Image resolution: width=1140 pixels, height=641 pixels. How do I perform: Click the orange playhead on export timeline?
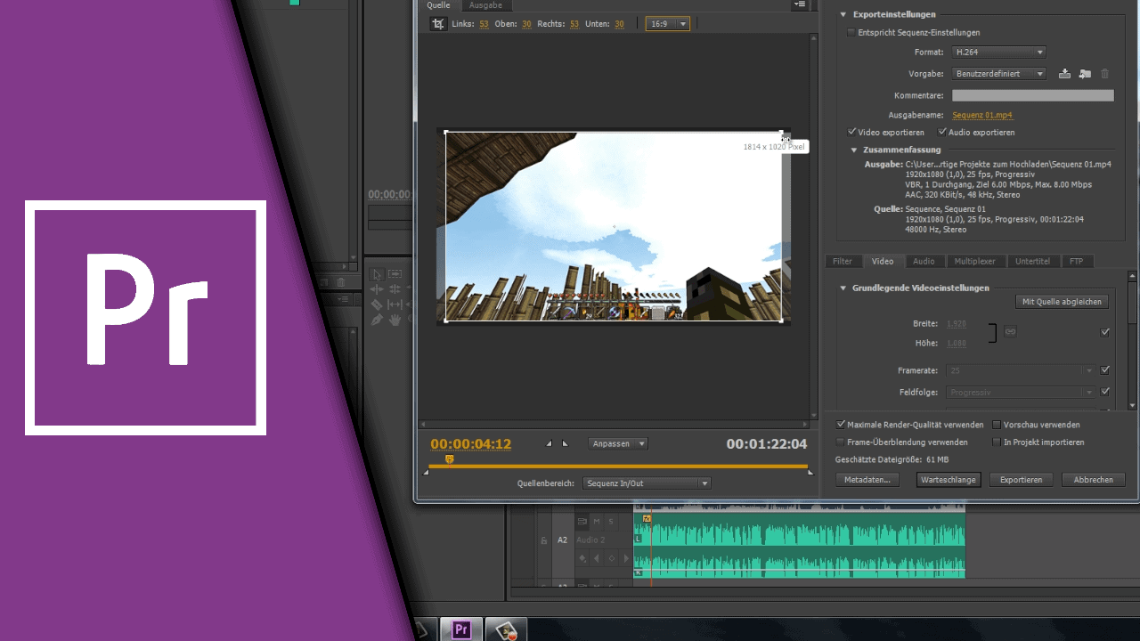click(x=449, y=459)
